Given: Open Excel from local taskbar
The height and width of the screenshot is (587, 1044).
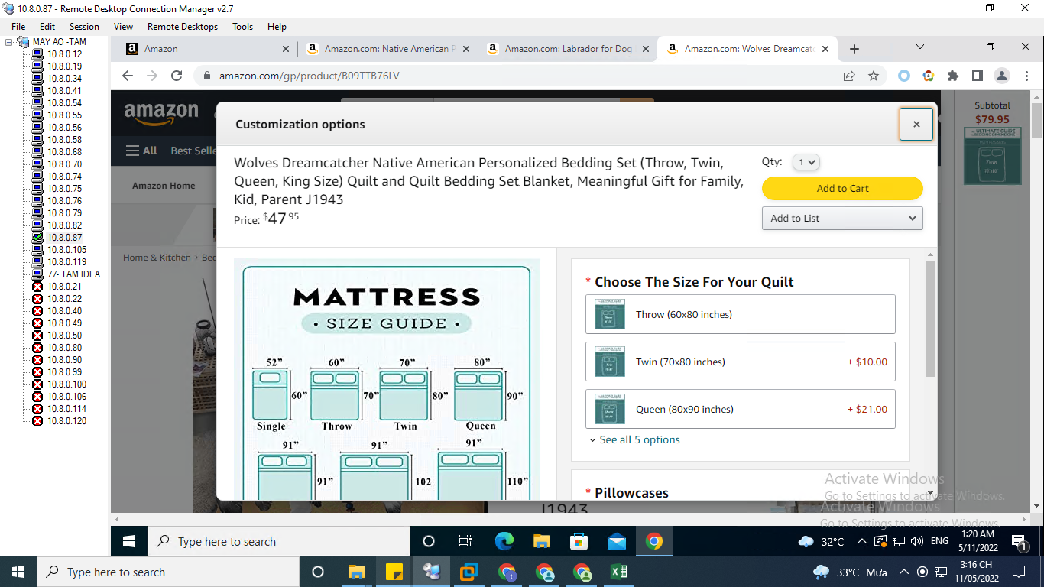Looking at the screenshot, I should [619, 572].
